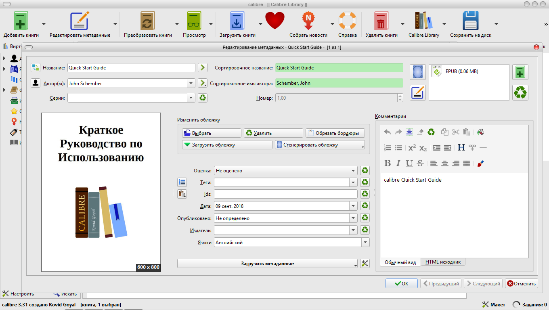Remove the selected format with recycle icon
This screenshot has height=310, width=549.
[520, 92]
